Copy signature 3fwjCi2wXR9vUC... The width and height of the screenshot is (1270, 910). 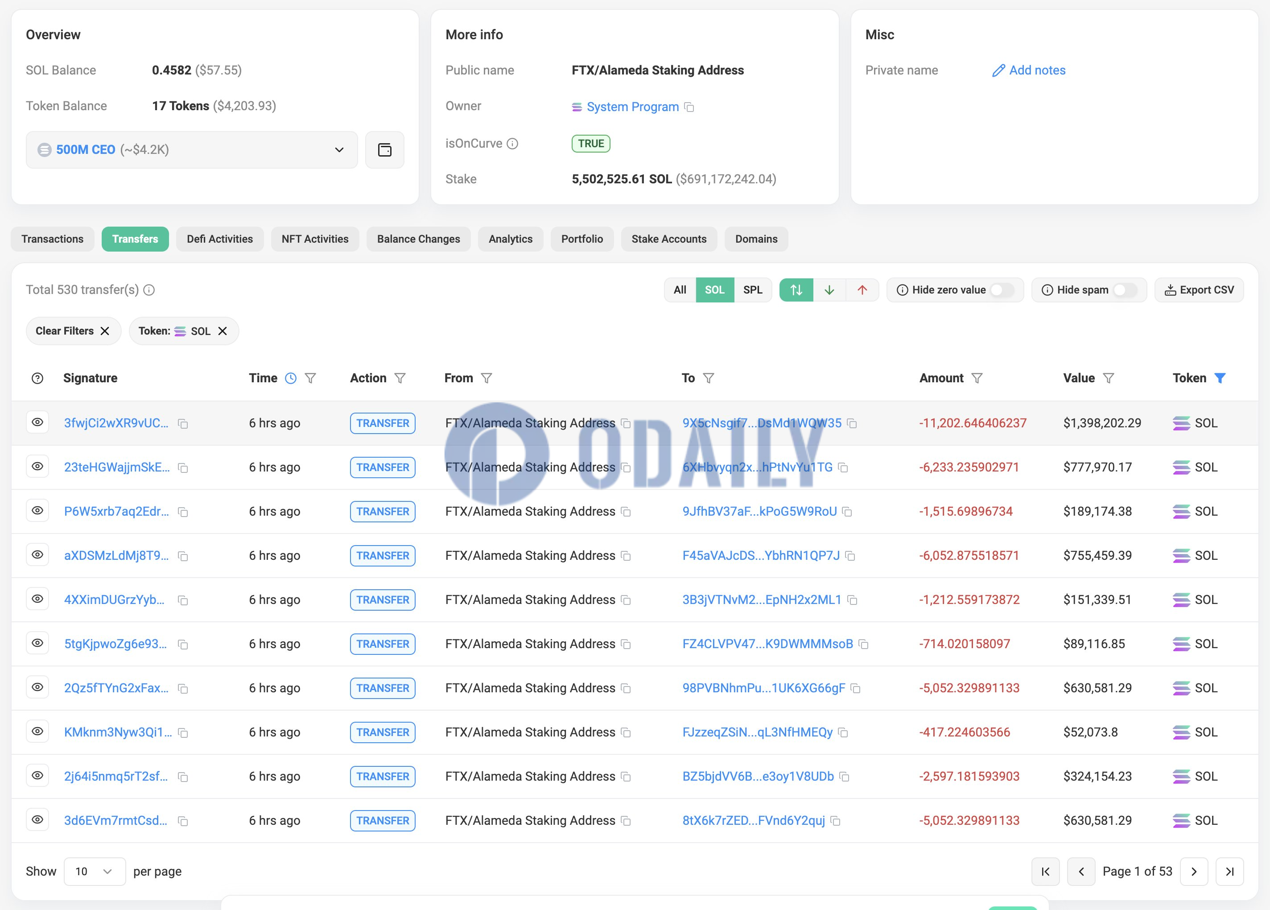click(x=182, y=423)
